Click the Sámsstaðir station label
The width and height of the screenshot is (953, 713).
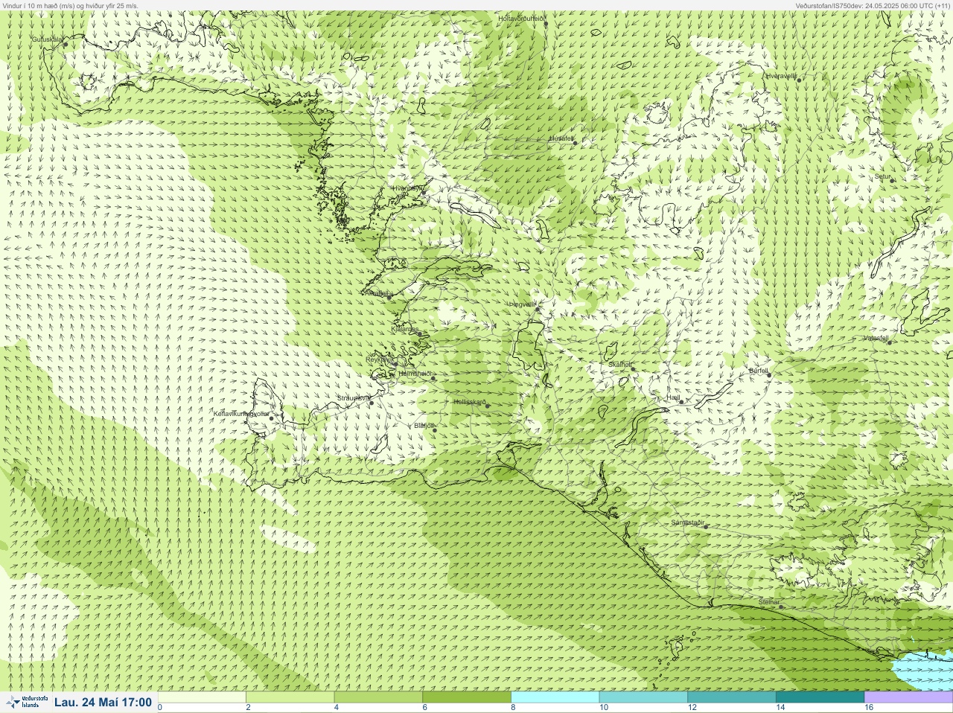687,522
